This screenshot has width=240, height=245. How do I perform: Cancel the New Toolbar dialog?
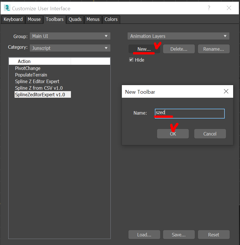(210, 134)
